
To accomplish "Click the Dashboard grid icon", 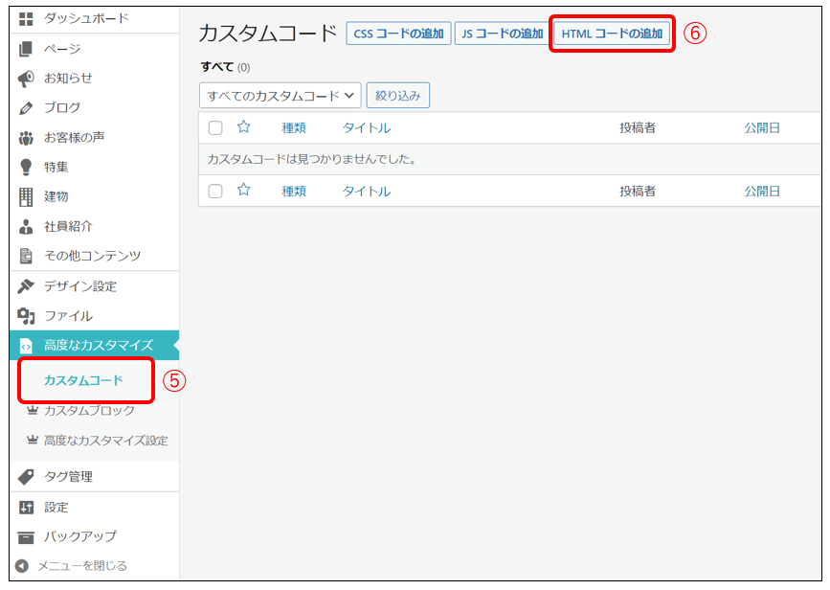I will [26, 18].
